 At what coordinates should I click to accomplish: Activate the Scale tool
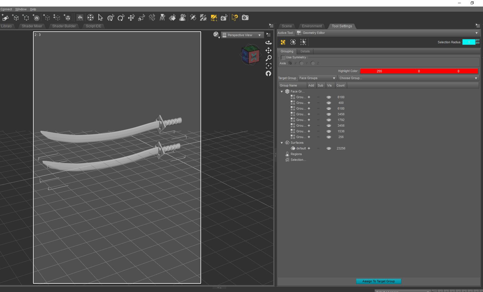[x=141, y=17]
